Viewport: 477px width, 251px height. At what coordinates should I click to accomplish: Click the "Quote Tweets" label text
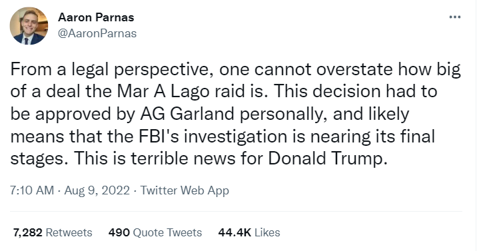pos(168,232)
